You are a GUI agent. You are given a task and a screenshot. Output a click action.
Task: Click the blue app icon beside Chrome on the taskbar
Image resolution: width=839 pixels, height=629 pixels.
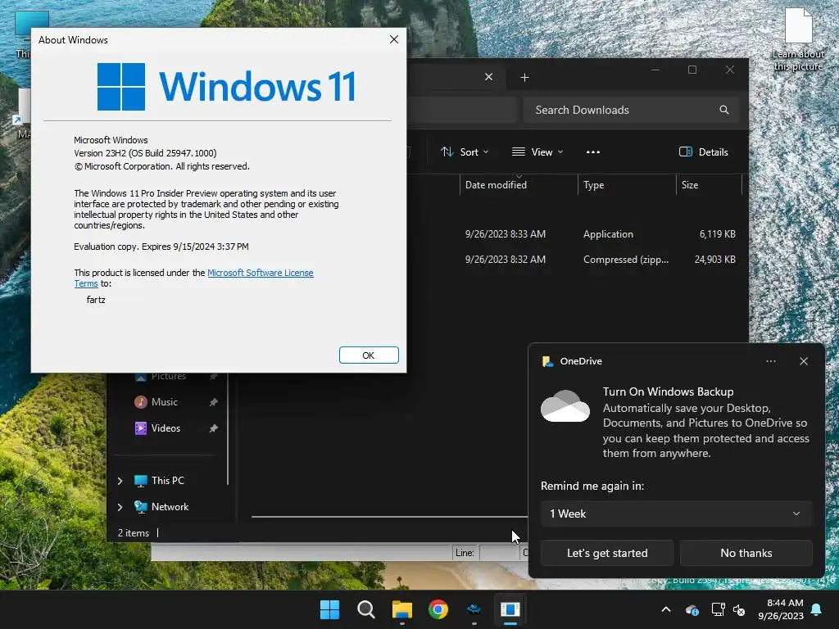tap(474, 609)
